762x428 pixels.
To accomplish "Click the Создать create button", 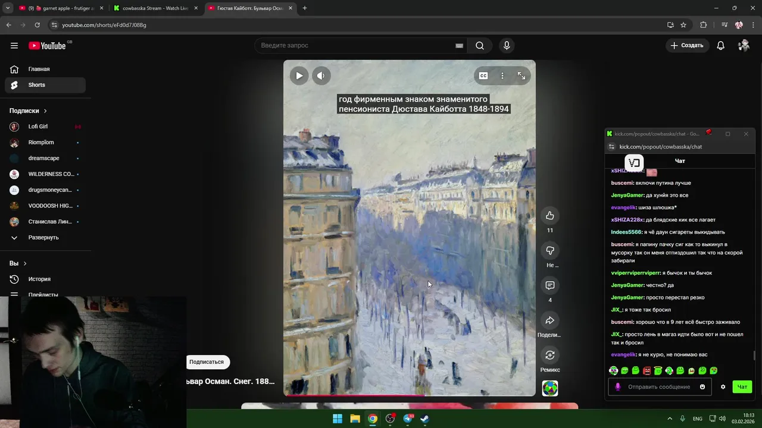I will click(x=687, y=46).
